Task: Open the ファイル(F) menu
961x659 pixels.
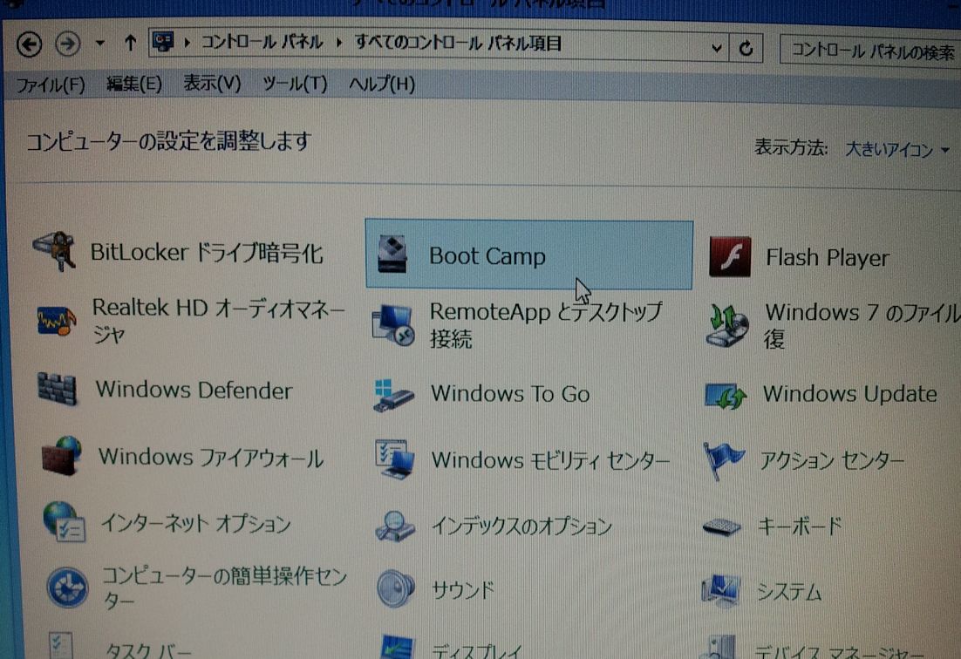Action: pyautogui.click(x=51, y=85)
